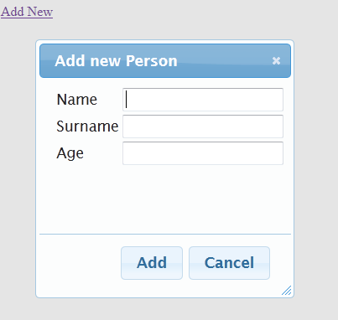This screenshot has width=338, height=320.
Task: Click the Add New hyperlink above the dialog
Action: (27, 12)
